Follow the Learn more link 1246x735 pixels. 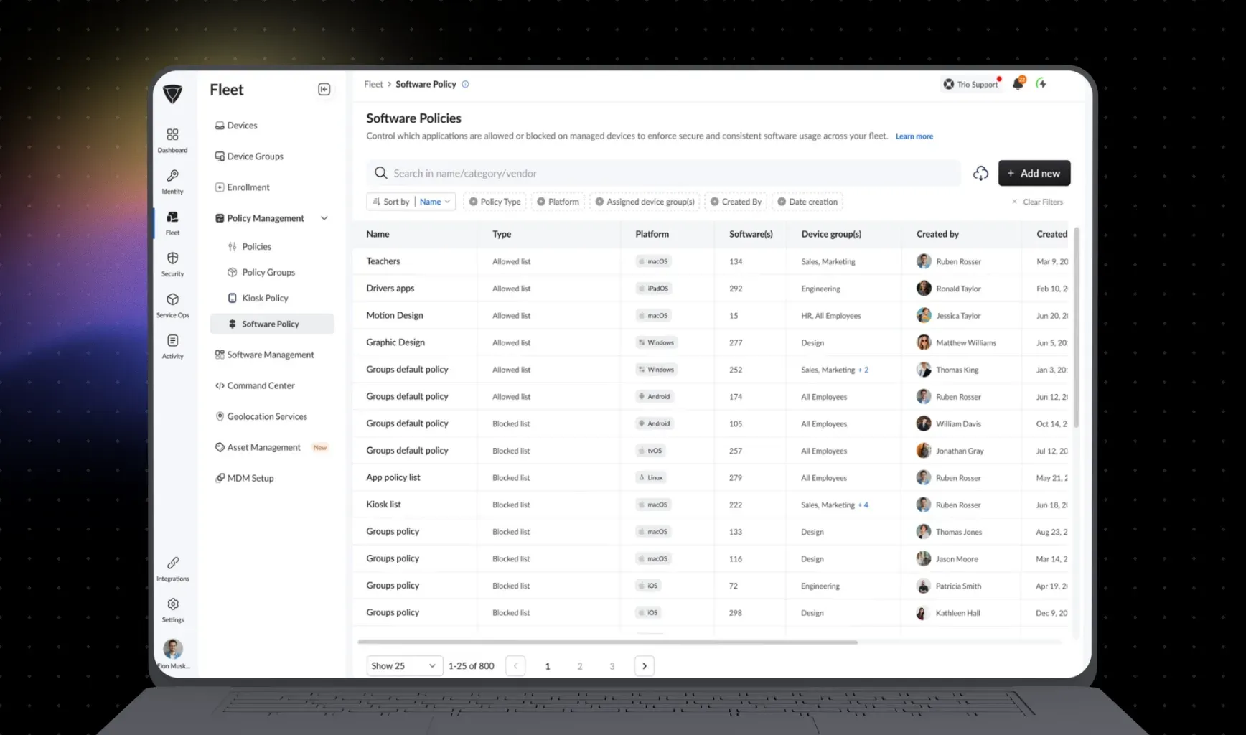point(914,136)
